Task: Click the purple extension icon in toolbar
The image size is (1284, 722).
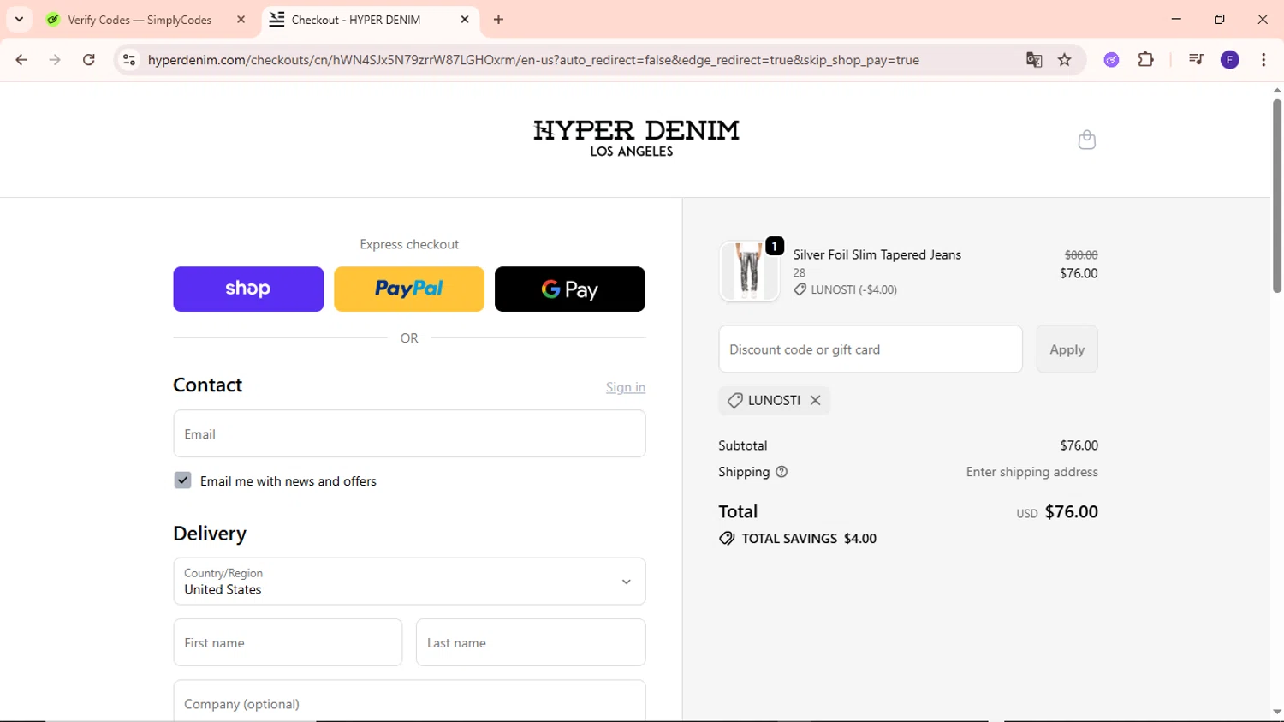Action: click(x=1111, y=60)
